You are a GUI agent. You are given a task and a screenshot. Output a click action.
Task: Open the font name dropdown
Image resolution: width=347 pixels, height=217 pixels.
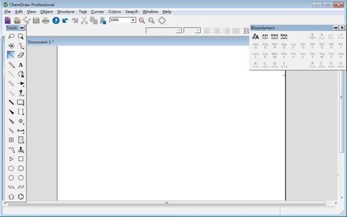(179, 31)
